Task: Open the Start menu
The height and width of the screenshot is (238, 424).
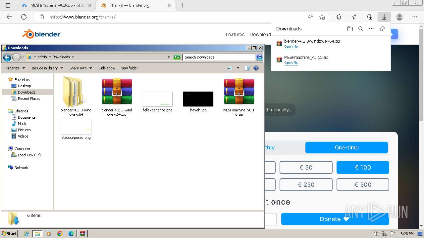Action: [9, 234]
